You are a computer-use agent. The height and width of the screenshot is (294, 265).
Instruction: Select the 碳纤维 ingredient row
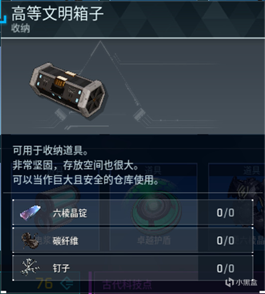[133, 240]
